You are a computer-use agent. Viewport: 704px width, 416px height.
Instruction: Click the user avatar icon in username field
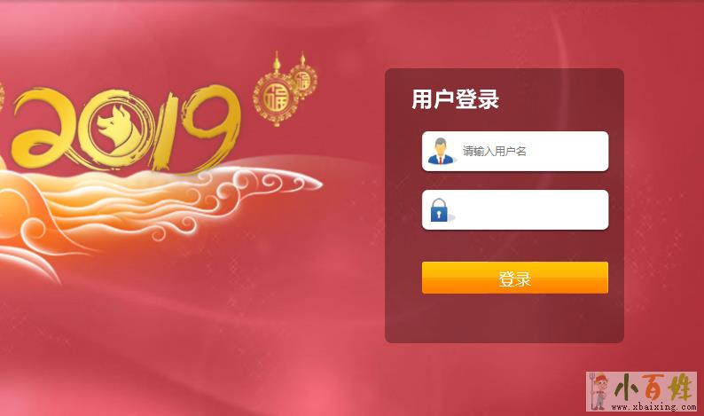pos(441,152)
